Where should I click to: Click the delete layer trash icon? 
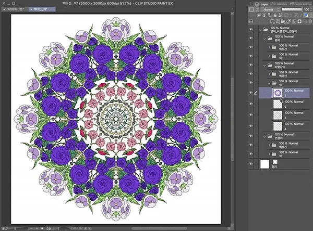coord(309,22)
